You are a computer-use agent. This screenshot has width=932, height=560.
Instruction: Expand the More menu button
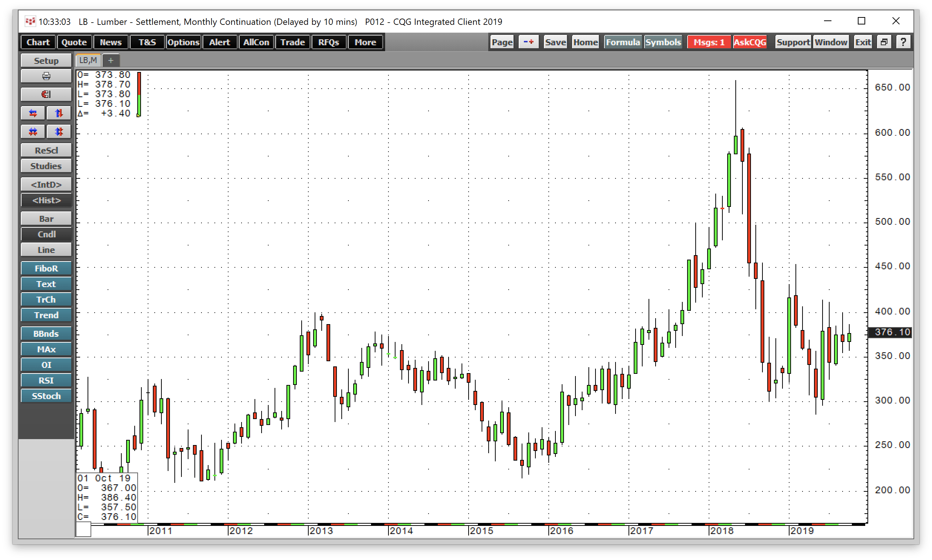point(365,42)
